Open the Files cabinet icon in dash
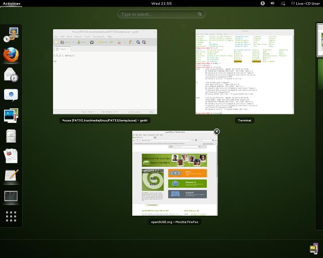This screenshot has height=258, width=323. (11, 136)
